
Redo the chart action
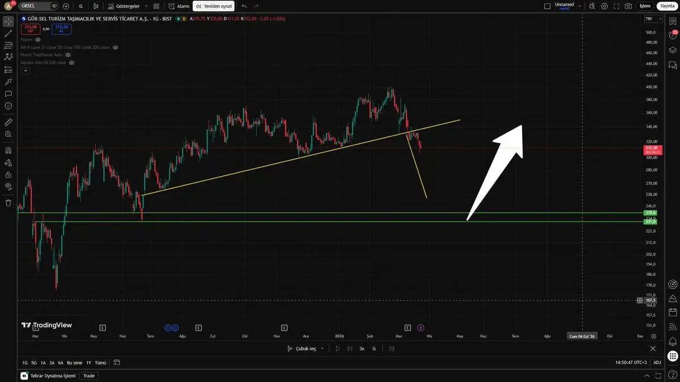pyautogui.click(x=257, y=6)
